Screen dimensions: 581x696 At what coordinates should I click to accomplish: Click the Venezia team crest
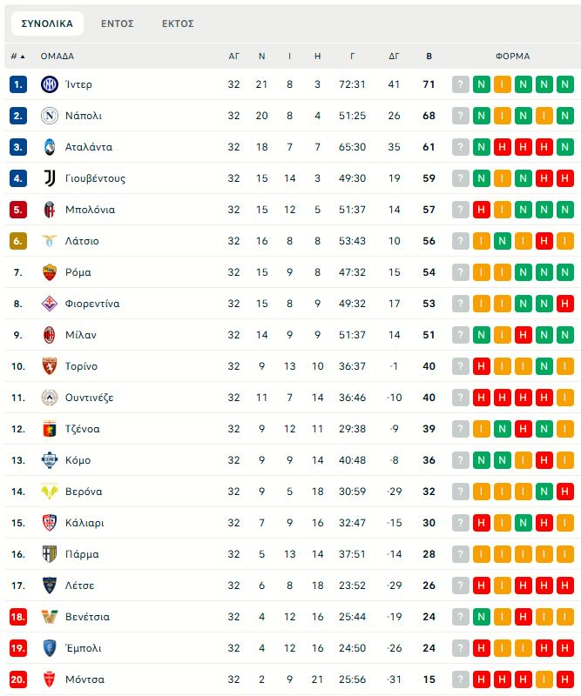tap(49, 617)
